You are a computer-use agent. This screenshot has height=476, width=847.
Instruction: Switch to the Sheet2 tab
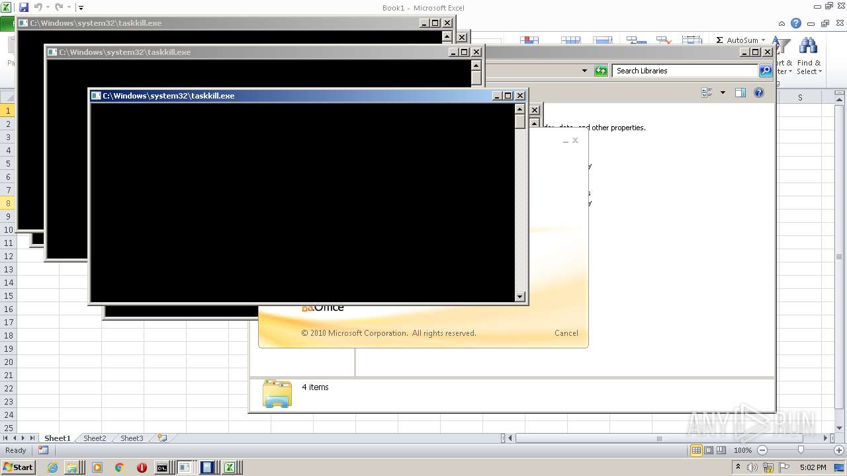[x=95, y=438]
